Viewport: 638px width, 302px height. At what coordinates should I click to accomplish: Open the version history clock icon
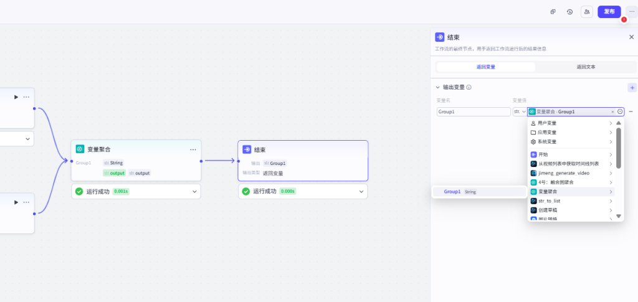569,12
